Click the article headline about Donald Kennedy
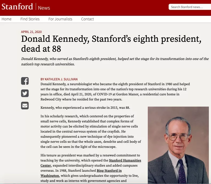Screen dimensions: 211x184 pos(111,44)
